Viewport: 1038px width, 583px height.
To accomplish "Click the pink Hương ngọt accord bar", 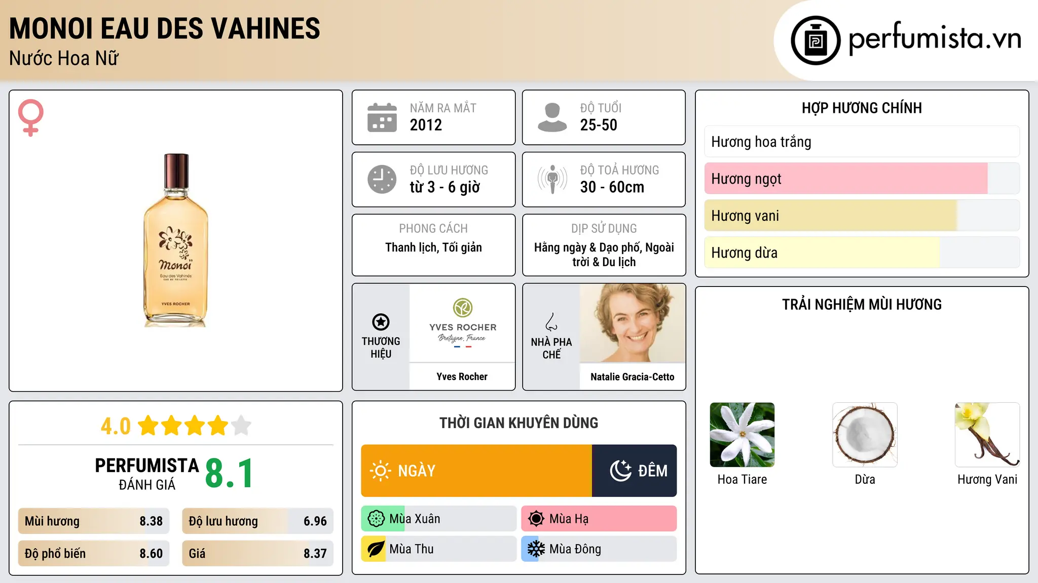I will click(862, 179).
